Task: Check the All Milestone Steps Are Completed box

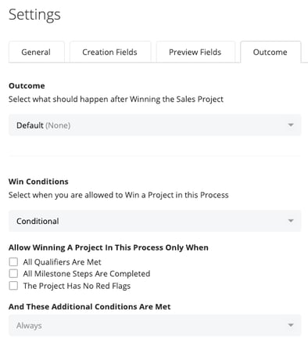Action: (13, 273)
